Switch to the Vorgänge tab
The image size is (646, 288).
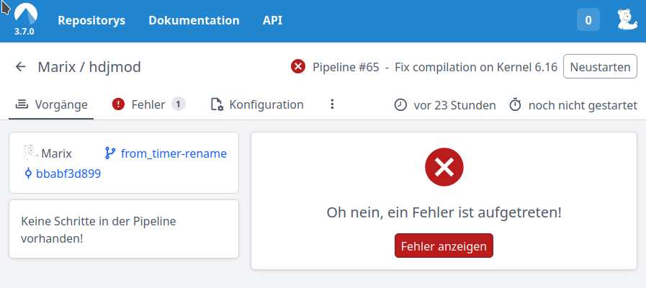click(51, 104)
